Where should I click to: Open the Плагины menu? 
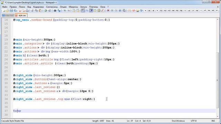(x=94, y=7)
